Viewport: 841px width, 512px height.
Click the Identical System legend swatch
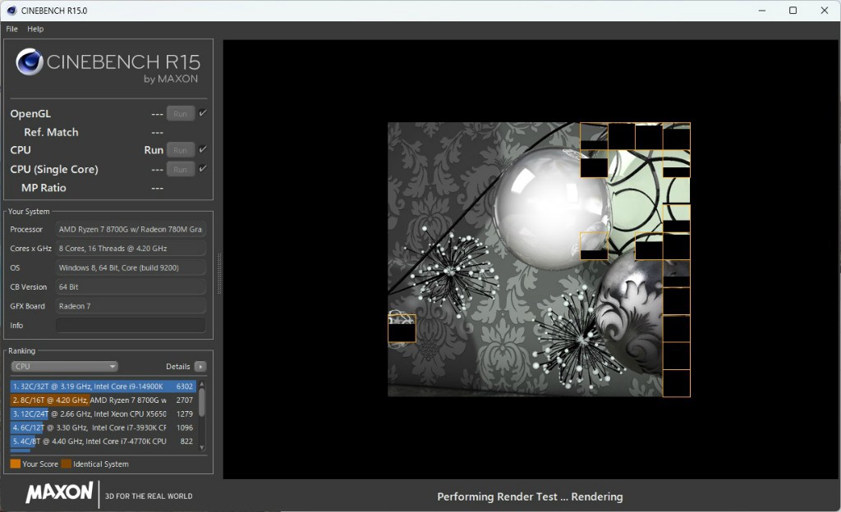(66, 464)
